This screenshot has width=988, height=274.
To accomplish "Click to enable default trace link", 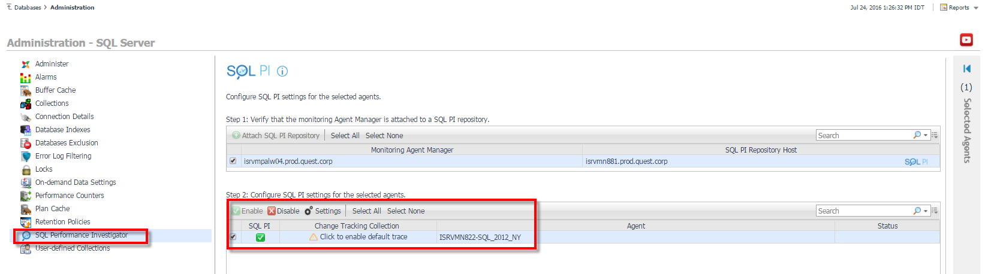I will click(363, 237).
